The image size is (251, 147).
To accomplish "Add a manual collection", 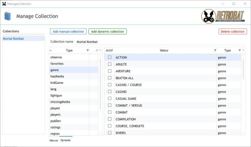I will tap(68, 31).
